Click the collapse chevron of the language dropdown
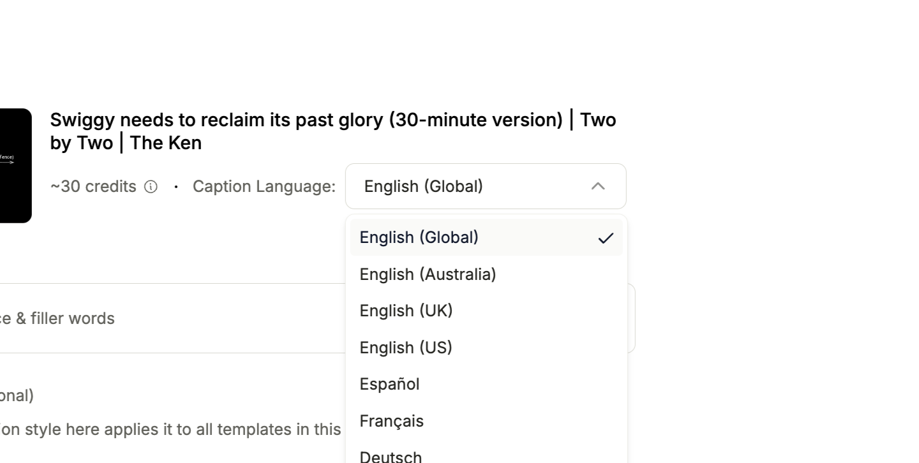919x463 pixels. click(598, 186)
